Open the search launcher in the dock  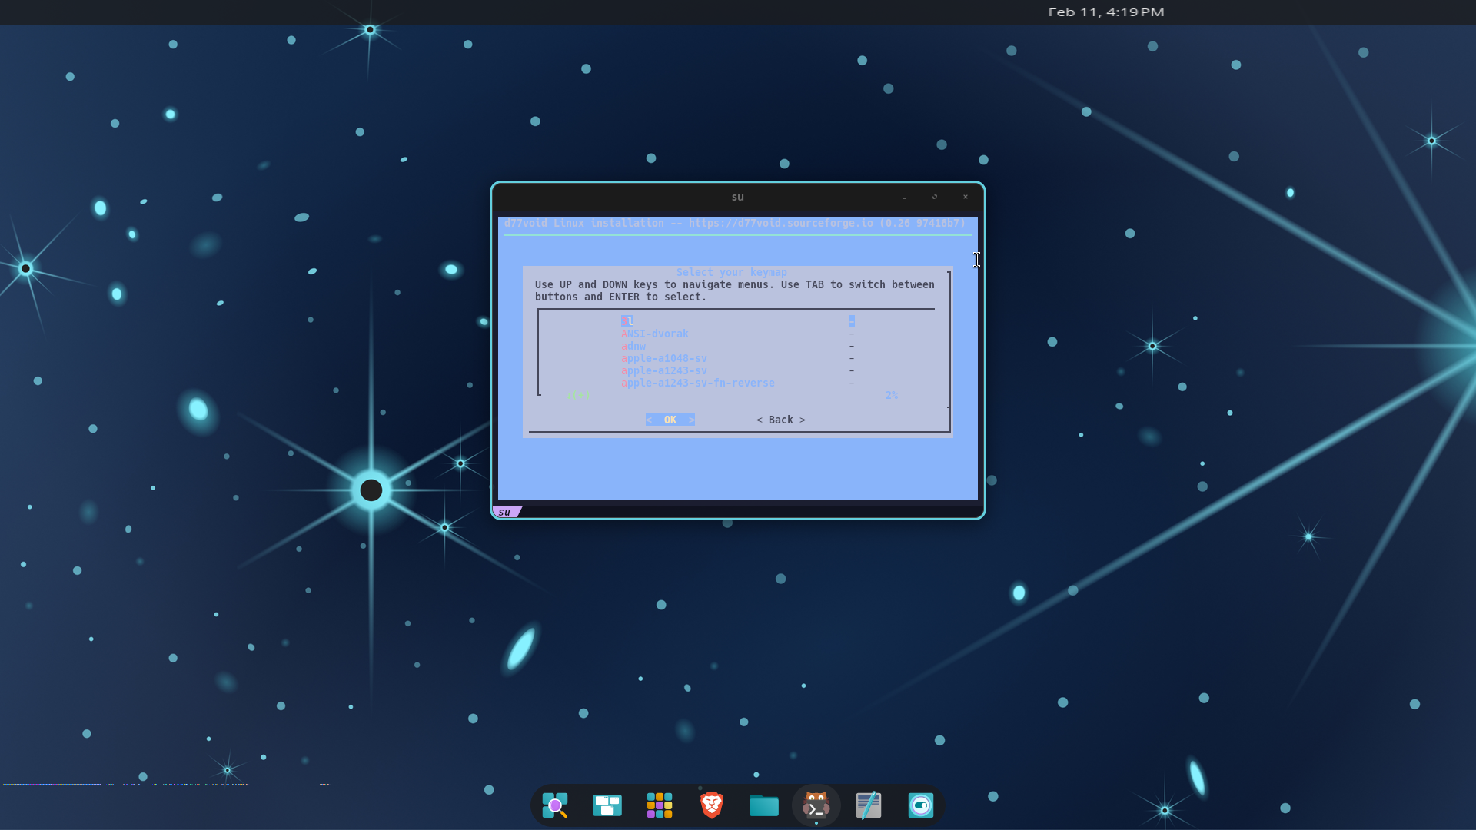click(555, 805)
